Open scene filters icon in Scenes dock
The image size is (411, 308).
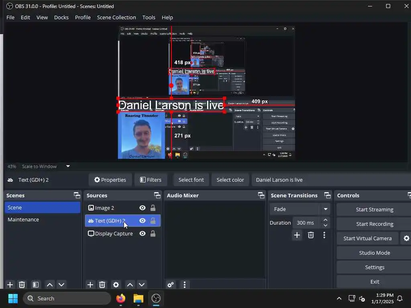coord(36,285)
